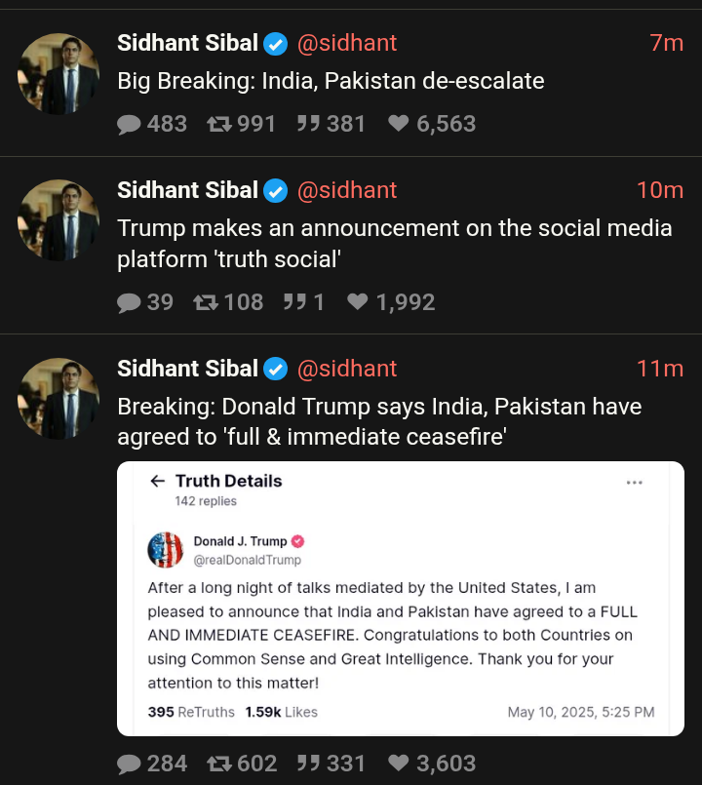Open quotes of the de-escalate tweet
The image size is (702, 785).
point(331,124)
